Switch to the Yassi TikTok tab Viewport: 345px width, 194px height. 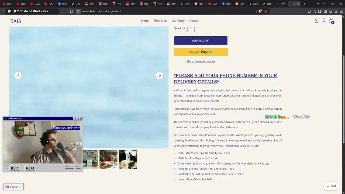click(x=267, y=4)
